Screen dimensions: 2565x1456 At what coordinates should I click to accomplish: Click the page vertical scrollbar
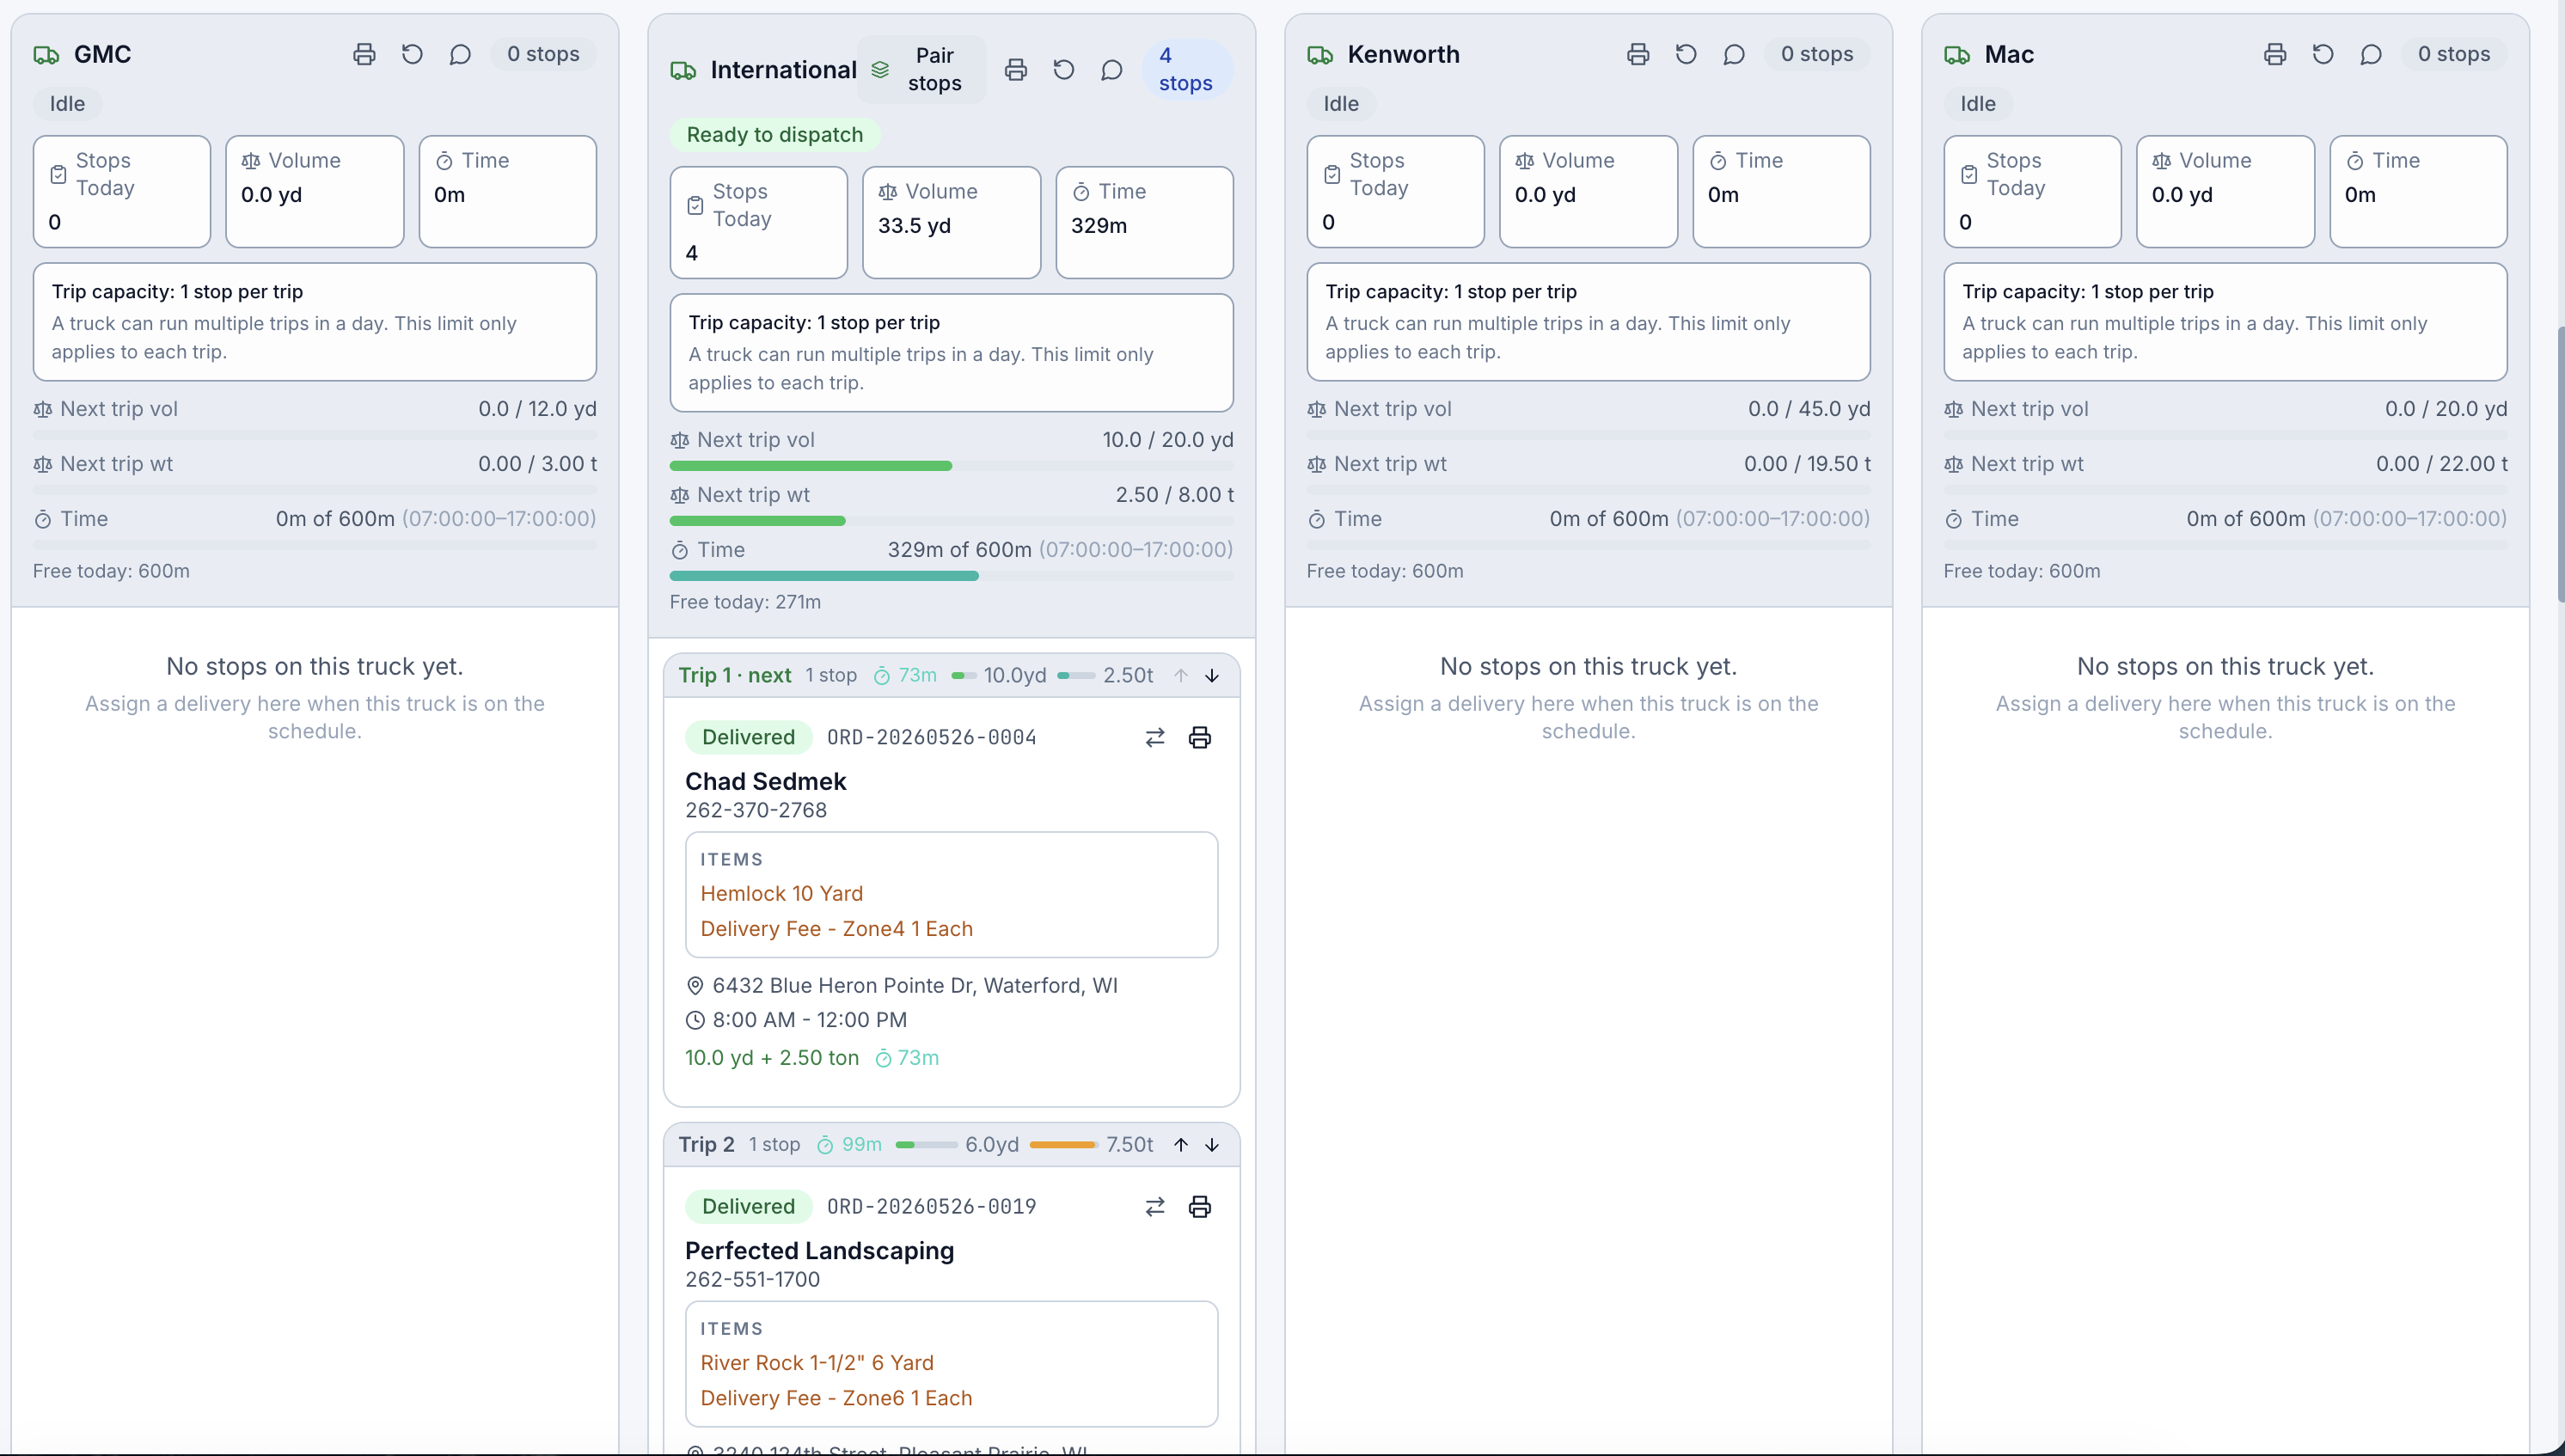pos(2559,464)
